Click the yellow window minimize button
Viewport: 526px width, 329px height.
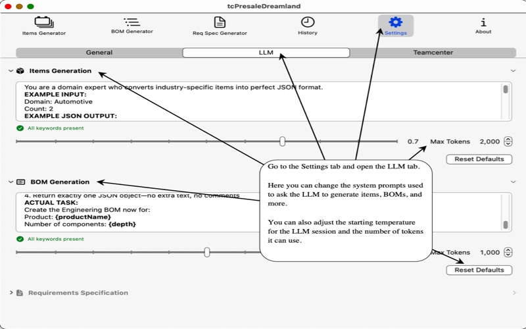pyautogui.click(x=20, y=7)
